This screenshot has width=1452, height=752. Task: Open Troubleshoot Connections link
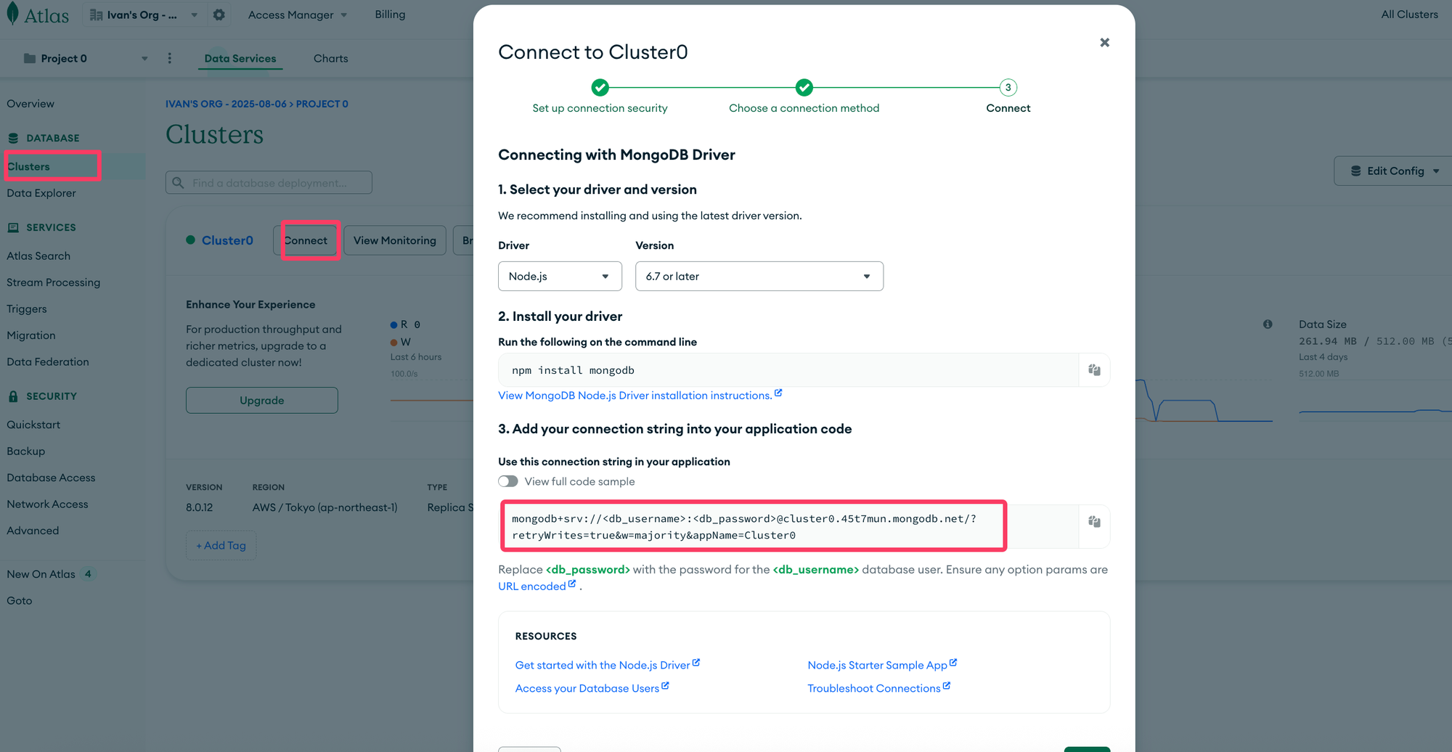coord(878,688)
